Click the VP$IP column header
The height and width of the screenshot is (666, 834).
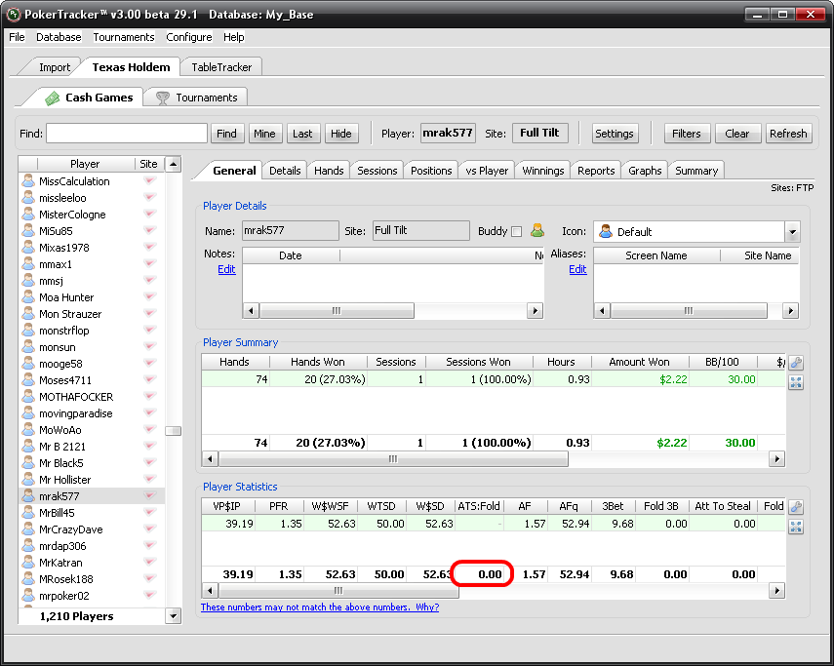pos(226,506)
